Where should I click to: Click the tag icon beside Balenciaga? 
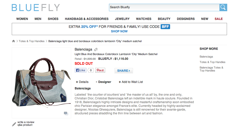(96, 50)
